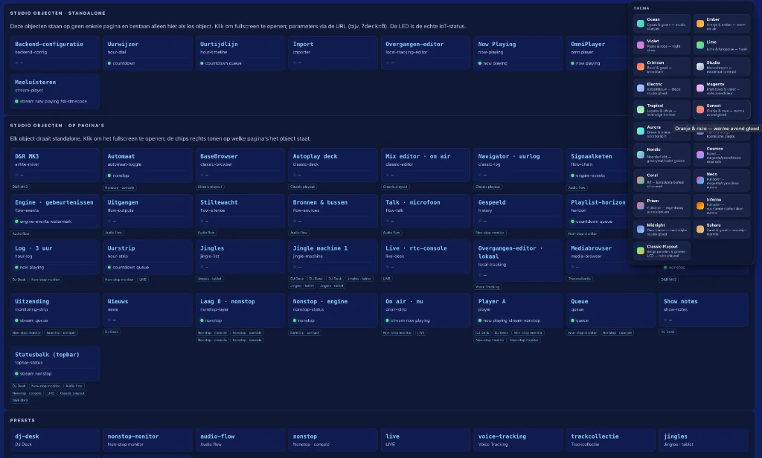The height and width of the screenshot is (458, 762).
Task: Choose the Prism theme
Action: (662, 205)
